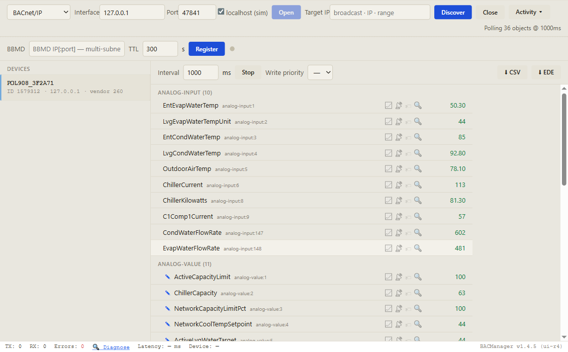The image size is (568, 352).
Task: Click the magnifier icon for ChillerCapacity
Action: 418,293
